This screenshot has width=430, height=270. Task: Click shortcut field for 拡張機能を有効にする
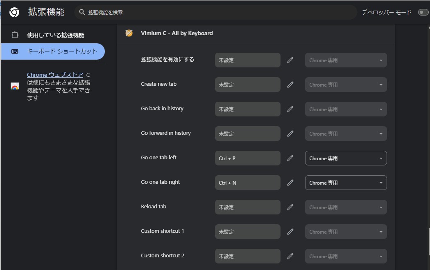click(248, 60)
